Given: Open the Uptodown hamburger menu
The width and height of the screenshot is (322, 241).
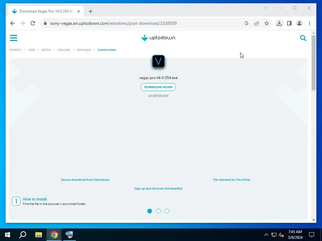Looking at the screenshot, I should (x=14, y=38).
